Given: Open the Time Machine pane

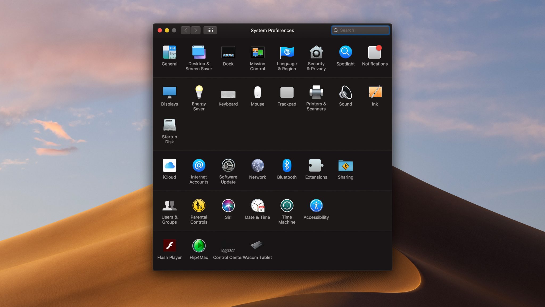Looking at the screenshot, I should click(287, 206).
